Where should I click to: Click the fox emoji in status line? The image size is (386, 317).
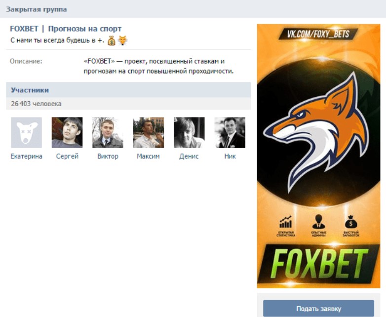[122, 40]
